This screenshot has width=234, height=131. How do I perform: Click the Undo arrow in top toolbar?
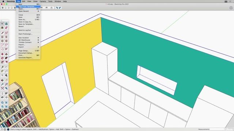point(57,8)
